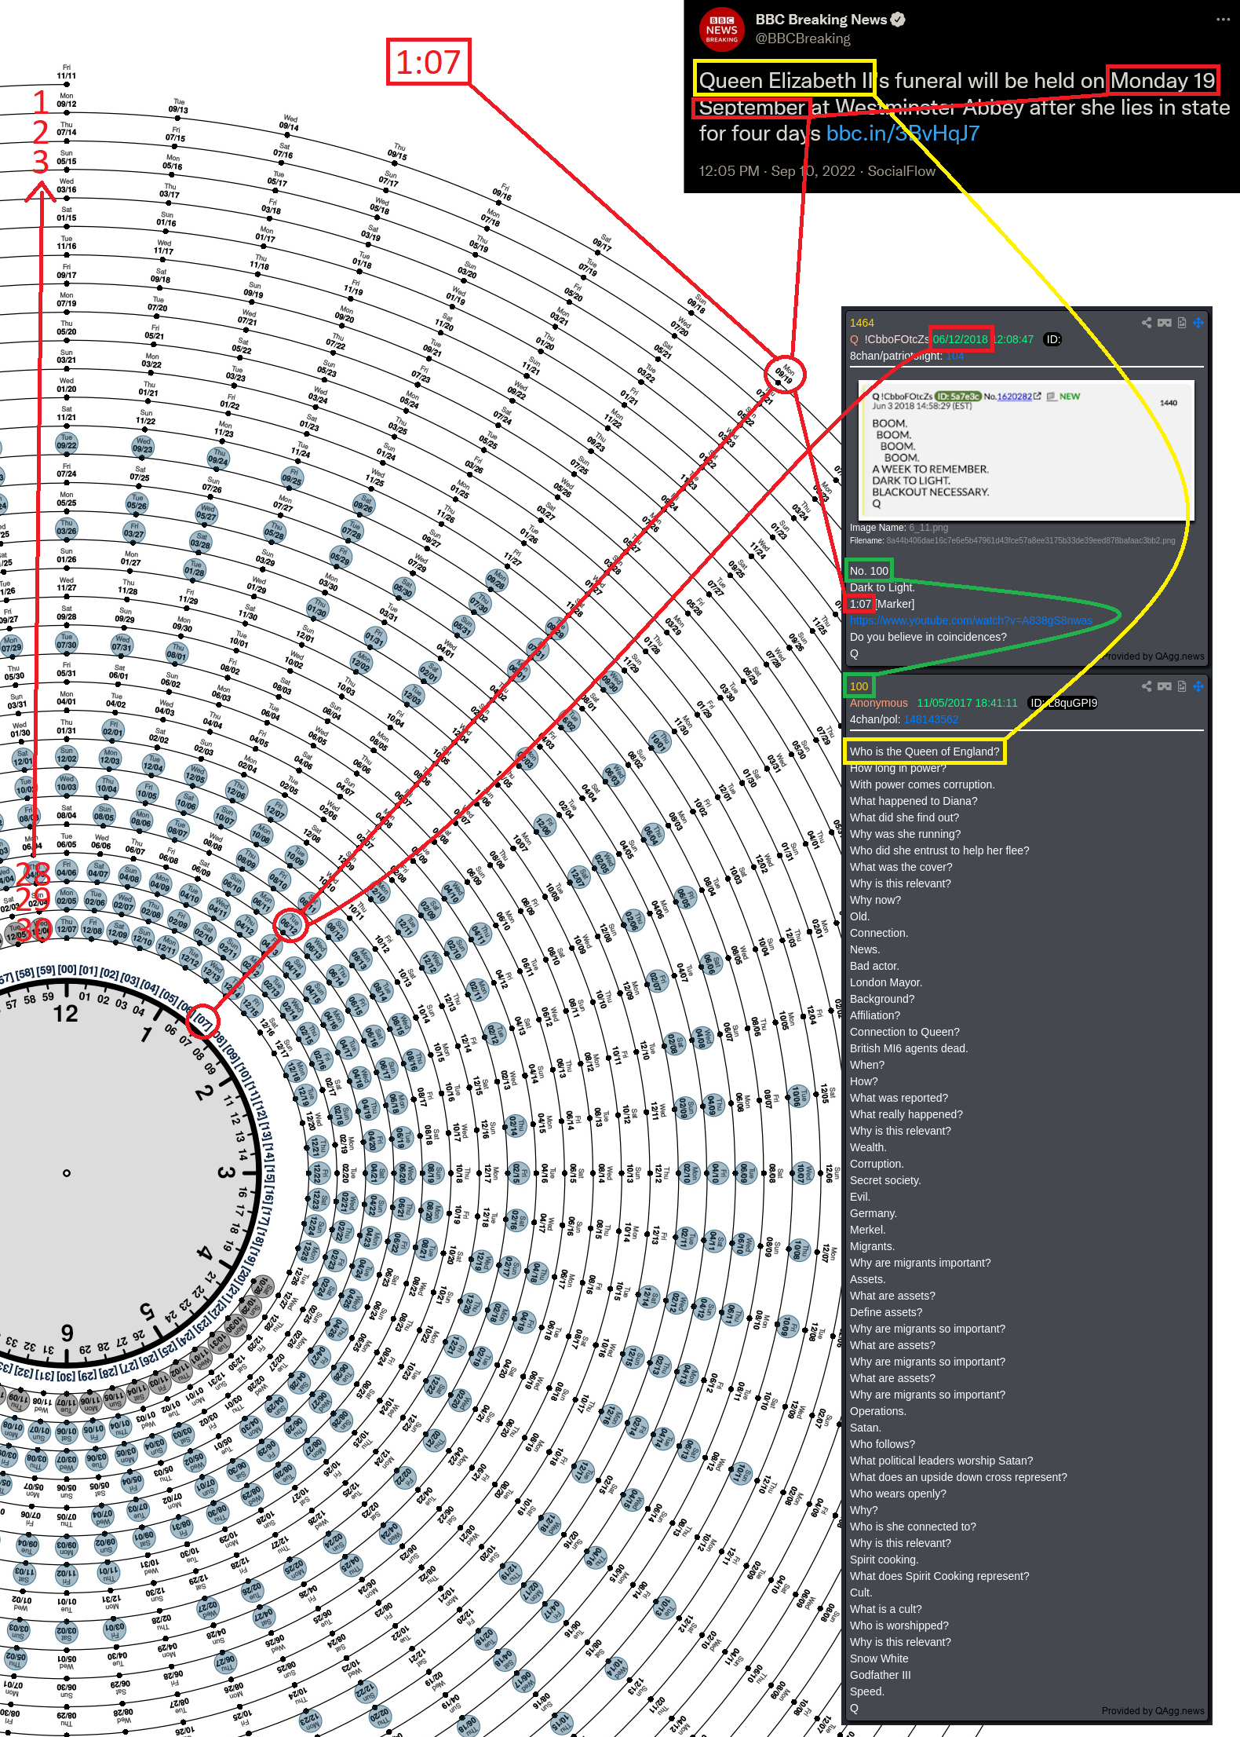Viewport: 1240px width, 1737px height.
Task: Open the YouTube link in post 1464
Action: [971, 620]
